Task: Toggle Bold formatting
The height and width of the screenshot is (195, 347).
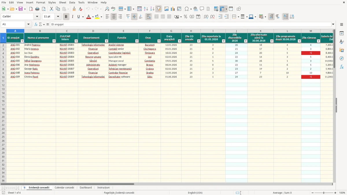Action: 66,17
